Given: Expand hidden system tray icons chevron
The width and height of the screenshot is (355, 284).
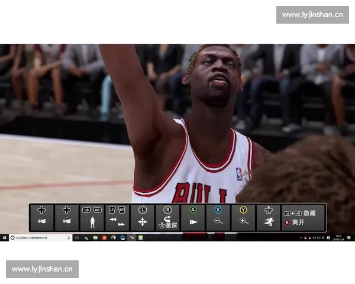Looking at the screenshot, I should point(301,238).
